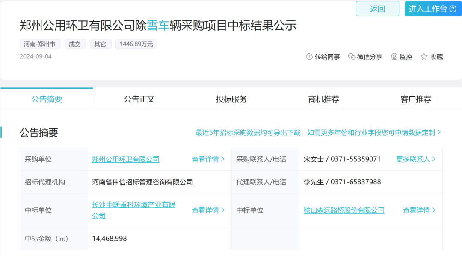
Task: Click the amount 14,468,998
Action: point(110,239)
